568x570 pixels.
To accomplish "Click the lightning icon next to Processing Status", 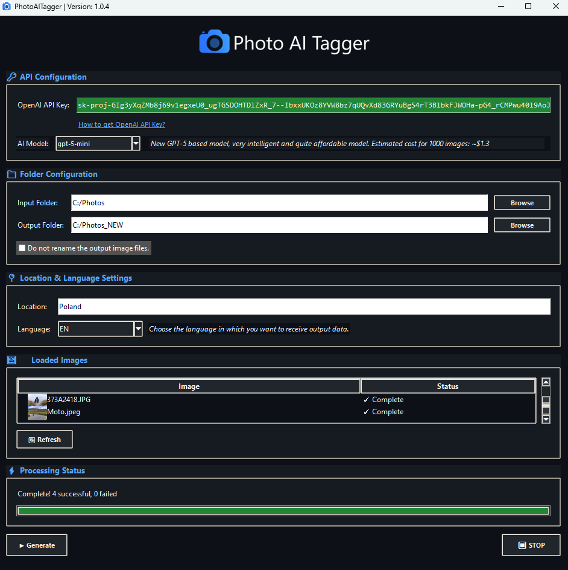I will click(x=11, y=470).
